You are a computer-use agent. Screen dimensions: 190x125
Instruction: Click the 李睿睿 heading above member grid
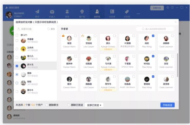(64, 29)
